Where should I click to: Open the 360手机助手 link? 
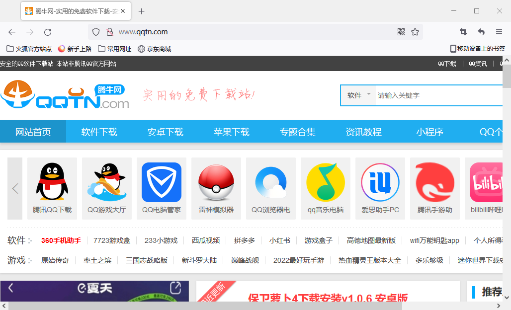click(61, 240)
